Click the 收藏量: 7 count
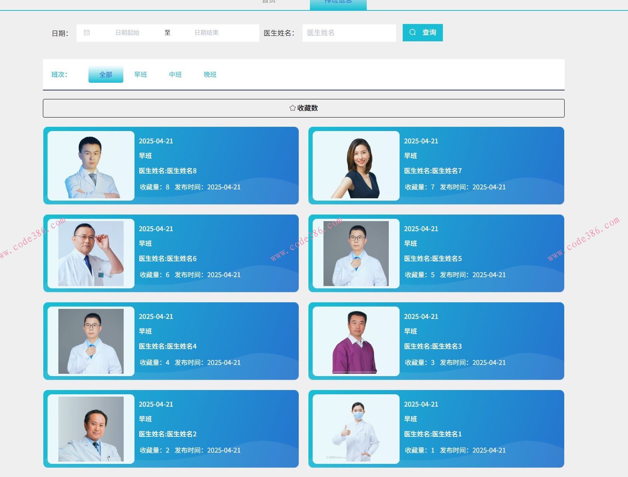This screenshot has height=477, width=628. [x=420, y=187]
